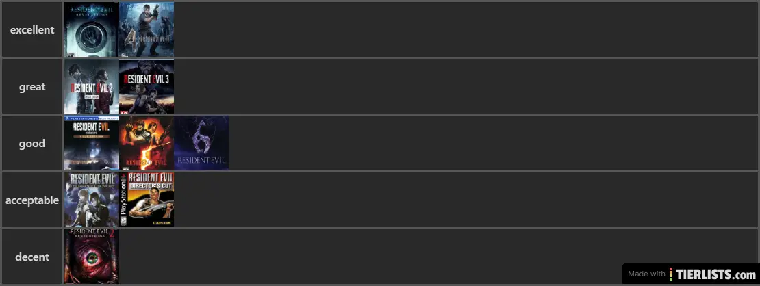Select the Resident Evil 7 Biohazard Gold Edition cover

(92, 143)
